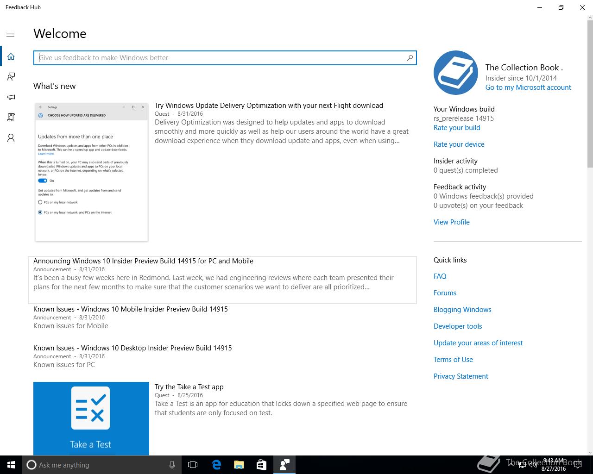
Task: Click the Rate your build link
Action: coord(457,128)
